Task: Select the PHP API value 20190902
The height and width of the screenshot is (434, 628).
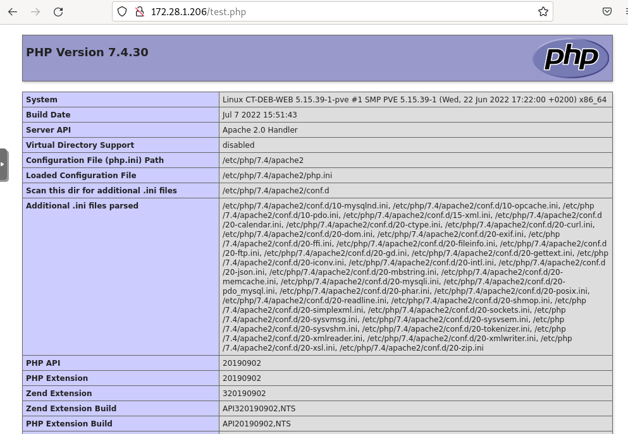Action: pyautogui.click(x=242, y=363)
